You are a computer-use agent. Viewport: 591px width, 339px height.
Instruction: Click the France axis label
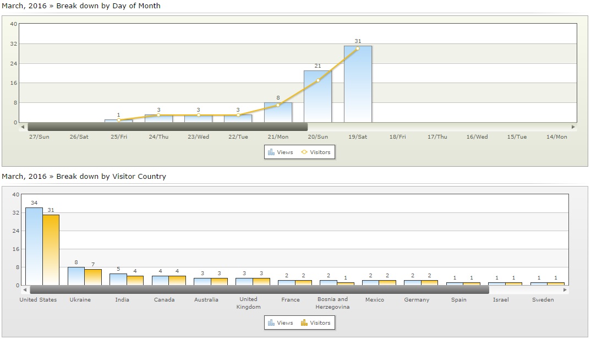click(x=290, y=300)
